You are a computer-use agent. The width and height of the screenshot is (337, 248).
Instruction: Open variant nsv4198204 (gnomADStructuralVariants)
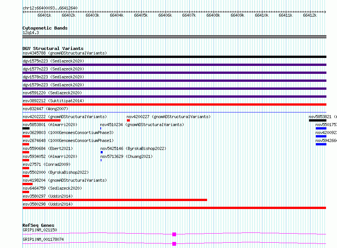coord(65,180)
